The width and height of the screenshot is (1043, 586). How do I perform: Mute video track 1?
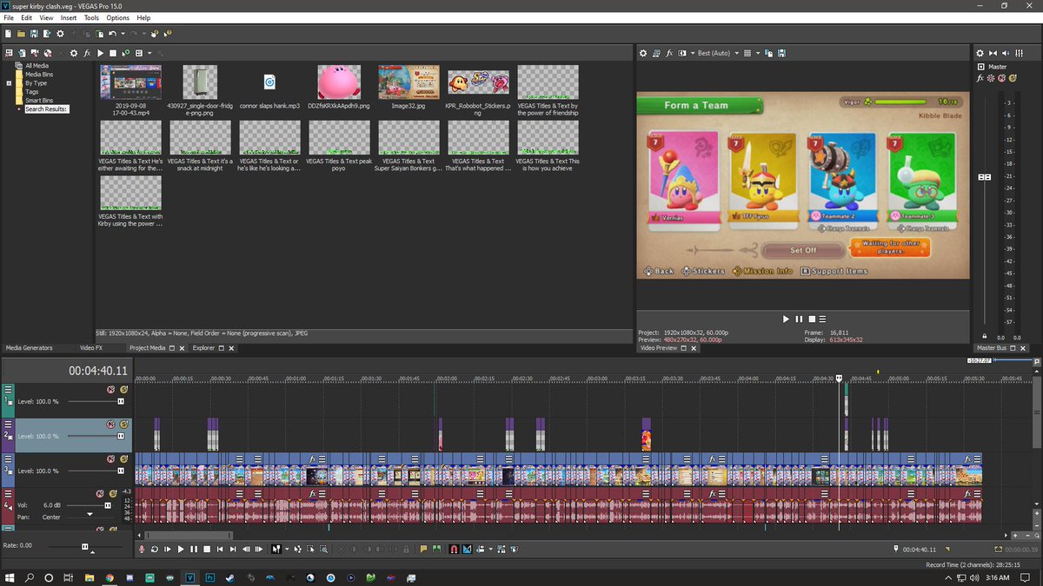tap(111, 391)
